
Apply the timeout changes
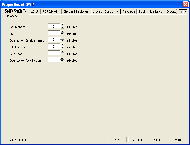tap(158, 140)
